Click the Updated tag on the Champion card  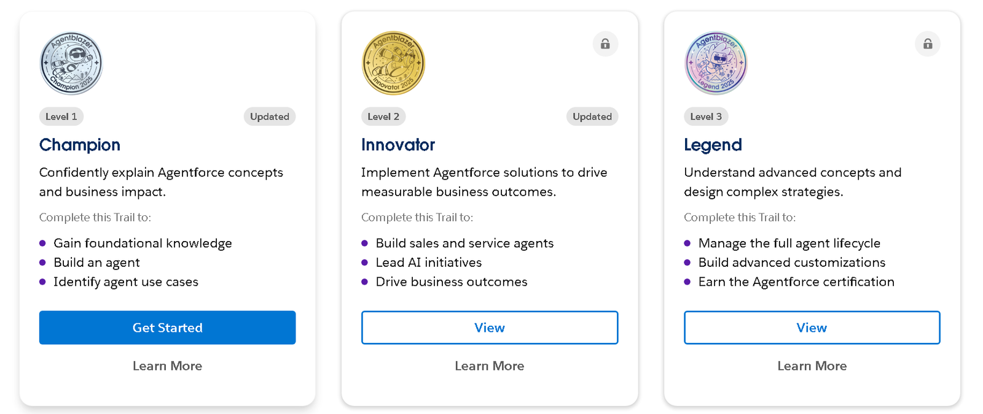270,117
